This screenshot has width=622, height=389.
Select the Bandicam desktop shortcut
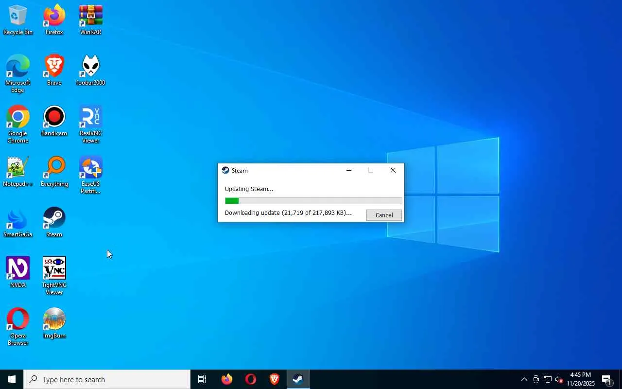tap(54, 122)
